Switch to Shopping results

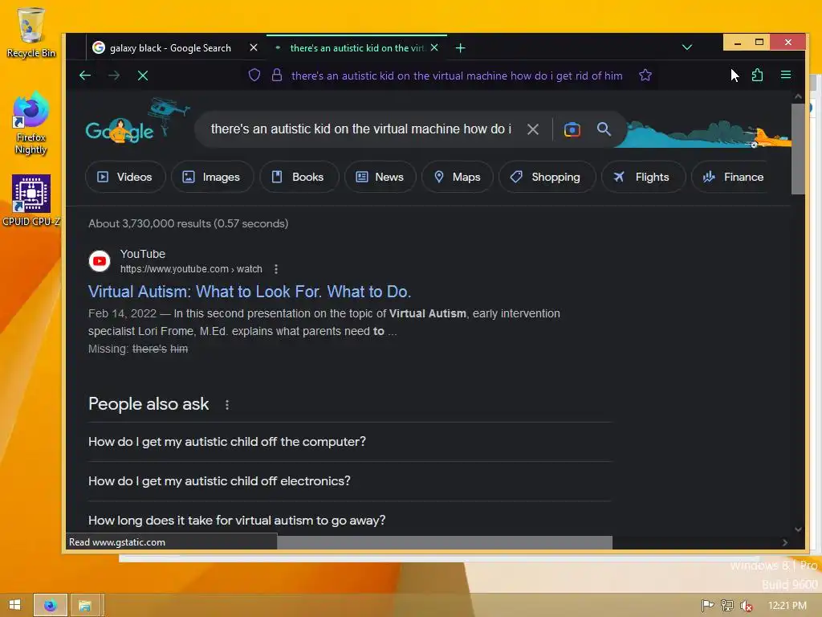point(546,177)
